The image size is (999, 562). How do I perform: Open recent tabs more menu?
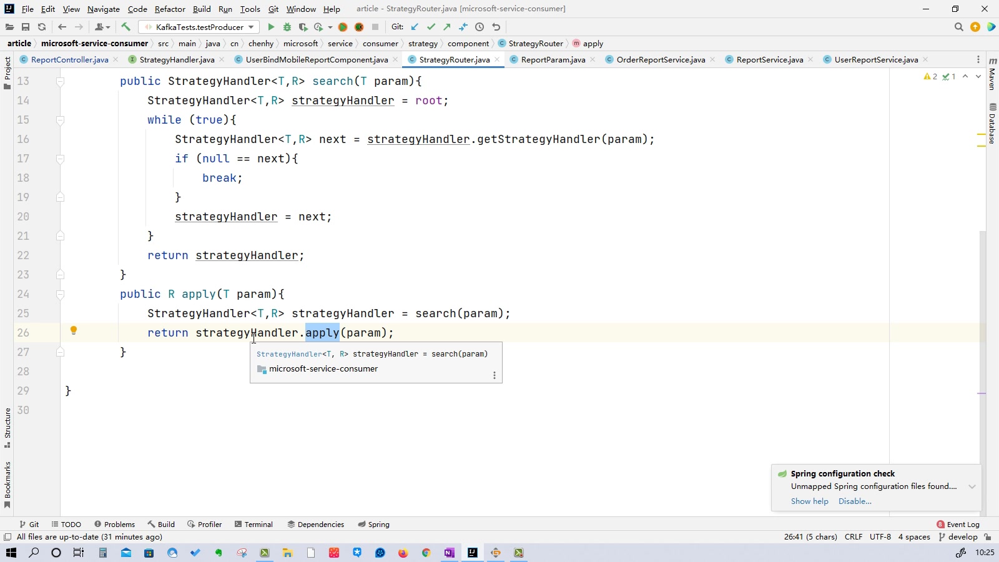(x=978, y=59)
